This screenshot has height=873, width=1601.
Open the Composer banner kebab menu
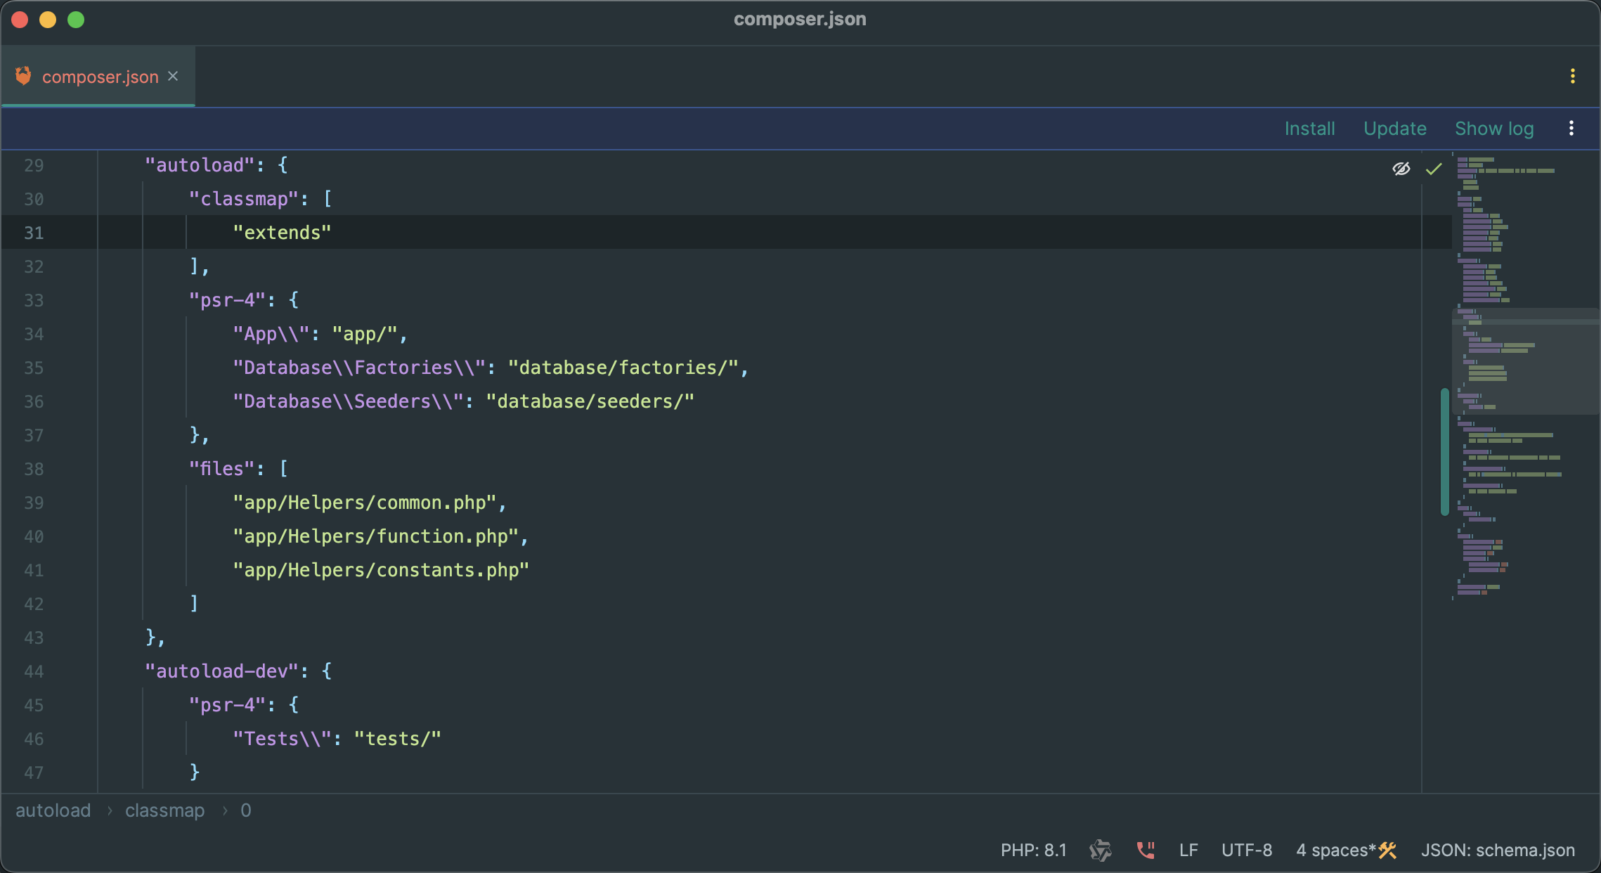[x=1571, y=128]
